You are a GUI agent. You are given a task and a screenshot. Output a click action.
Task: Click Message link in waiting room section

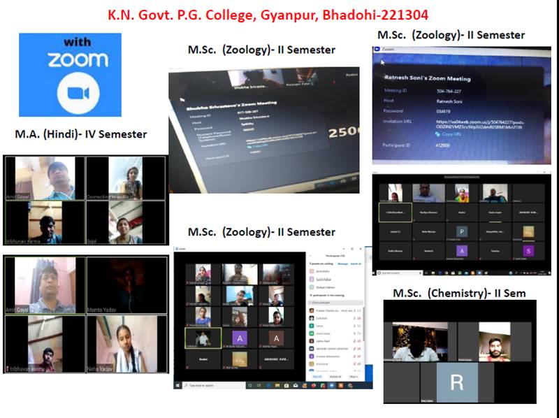point(342,264)
